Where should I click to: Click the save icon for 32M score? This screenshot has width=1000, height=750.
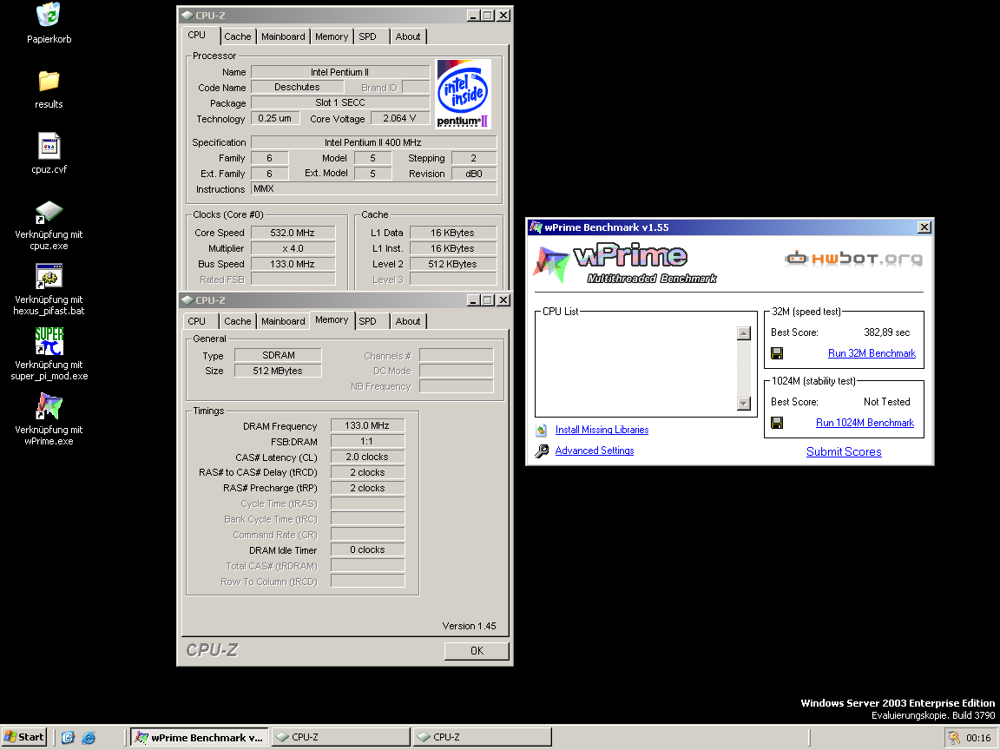tap(777, 353)
